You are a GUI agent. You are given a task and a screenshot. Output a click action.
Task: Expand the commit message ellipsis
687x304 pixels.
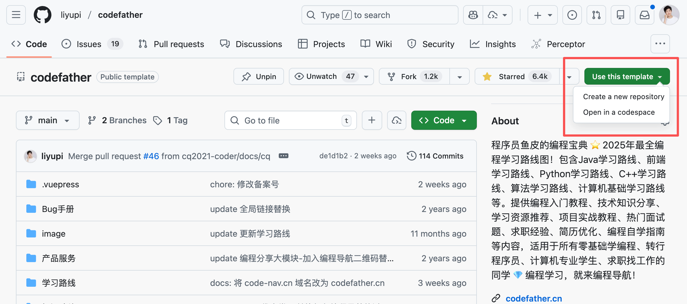[283, 156]
